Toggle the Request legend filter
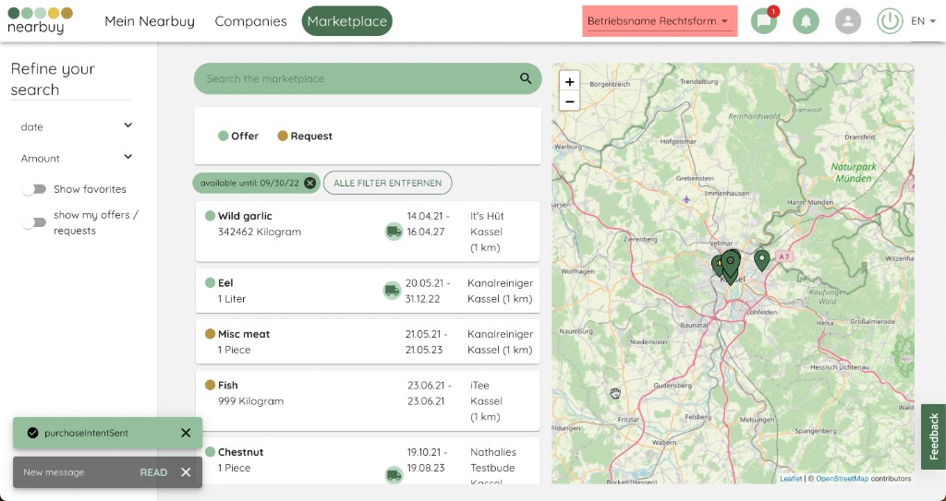Screen dimensions: 946x501 (305, 137)
